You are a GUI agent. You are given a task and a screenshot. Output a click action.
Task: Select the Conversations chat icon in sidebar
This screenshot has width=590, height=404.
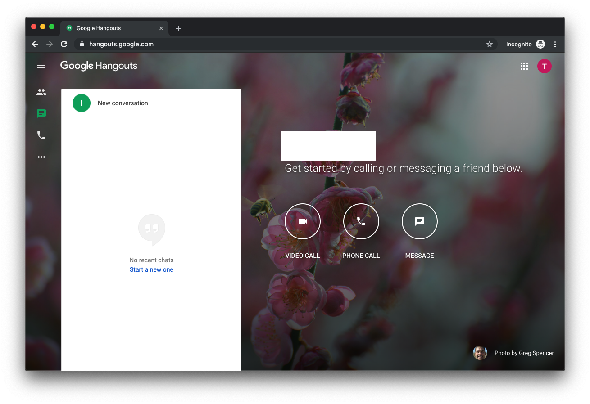click(41, 114)
